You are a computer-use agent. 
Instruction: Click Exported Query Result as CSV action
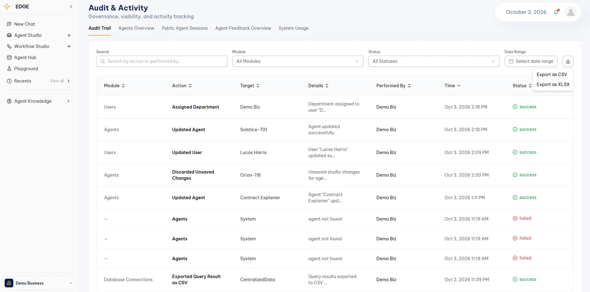click(x=196, y=280)
